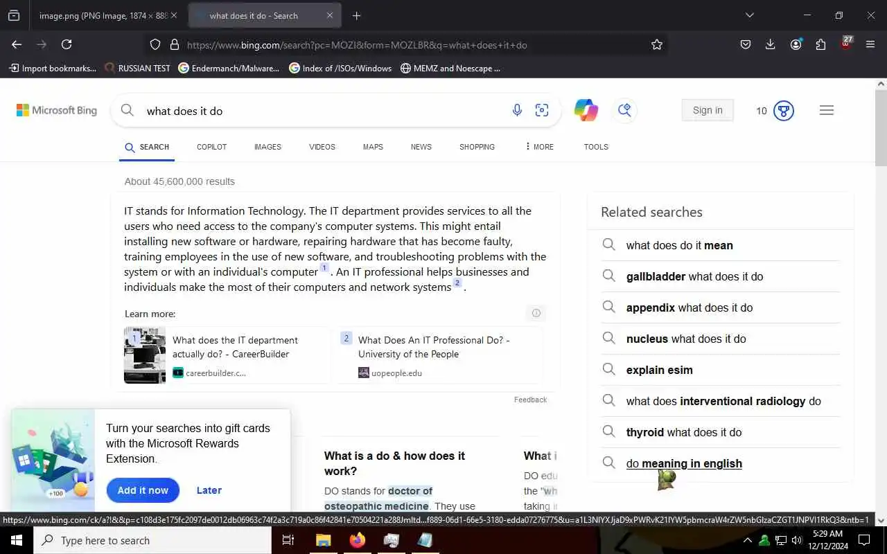Switch to IMAGES results tab
887x554 pixels.
[267, 147]
